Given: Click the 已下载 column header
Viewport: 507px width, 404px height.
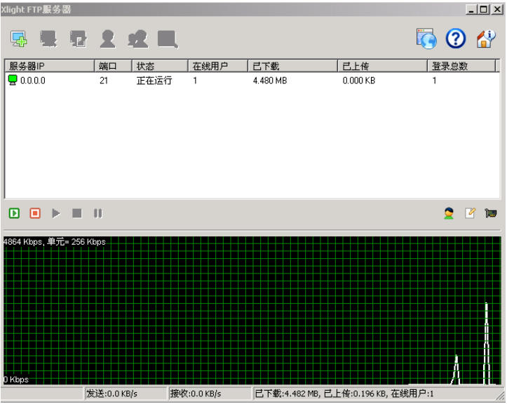Looking at the screenshot, I should pyautogui.click(x=292, y=66).
